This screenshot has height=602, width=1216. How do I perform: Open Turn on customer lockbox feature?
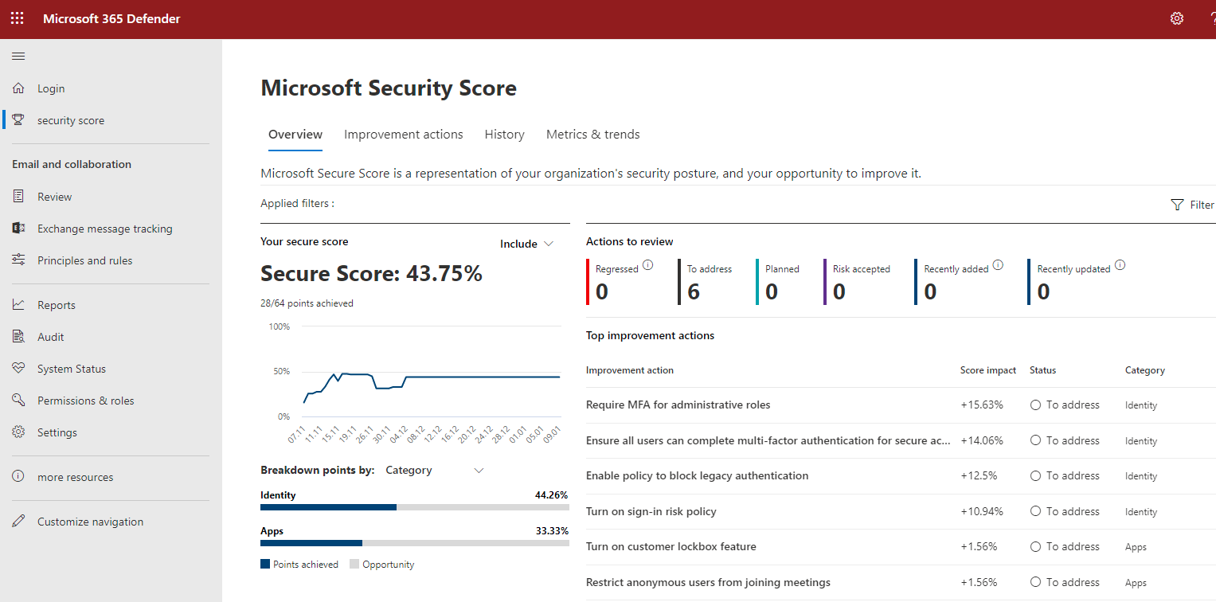(x=671, y=546)
